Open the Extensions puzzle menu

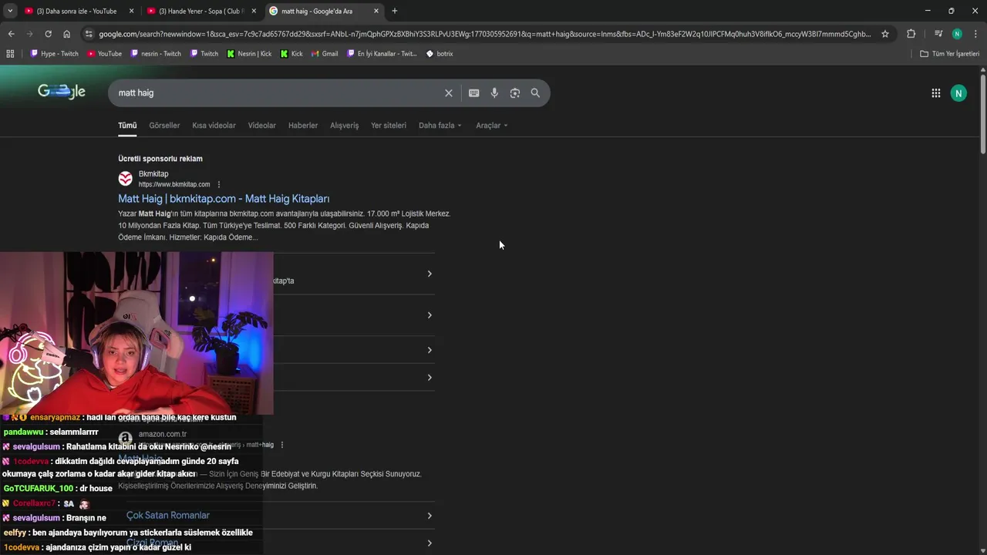911,34
